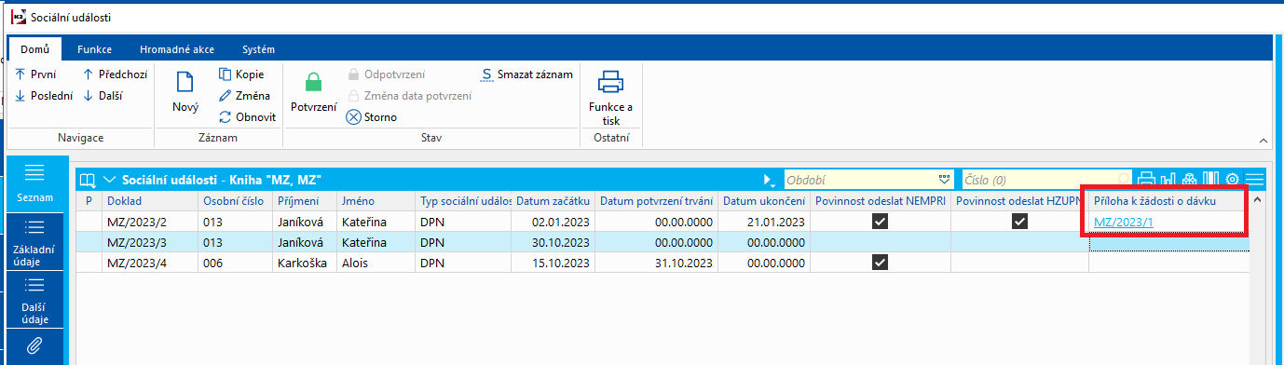
Task: Click the greyed Odpotvrzení command
Action: coord(386,74)
